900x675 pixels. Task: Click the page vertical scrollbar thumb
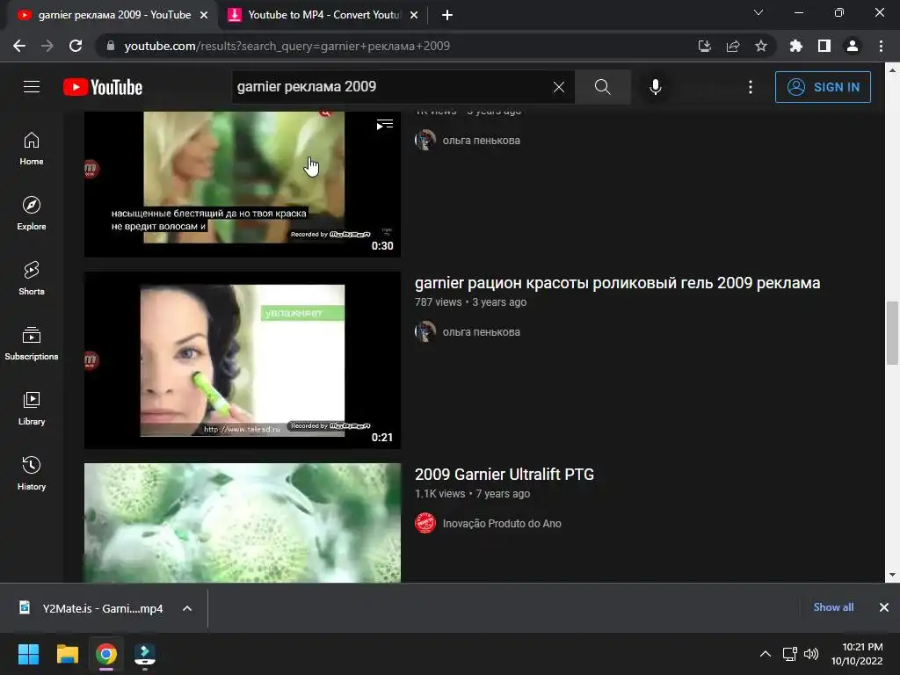point(892,333)
